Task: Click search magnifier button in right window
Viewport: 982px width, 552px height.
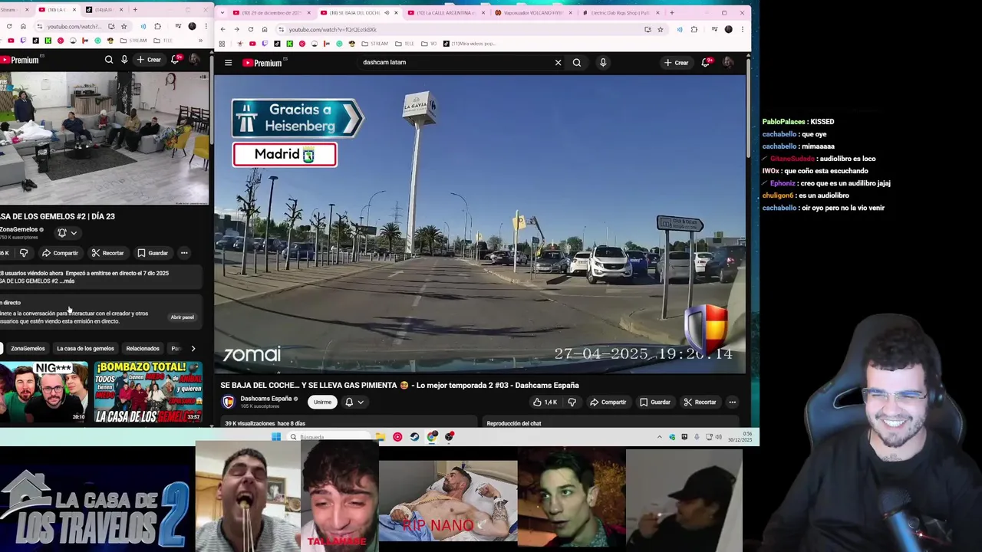Action: coord(577,63)
